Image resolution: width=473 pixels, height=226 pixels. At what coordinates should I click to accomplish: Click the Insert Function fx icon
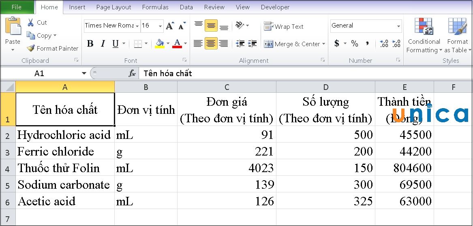pyautogui.click(x=132, y=73)
